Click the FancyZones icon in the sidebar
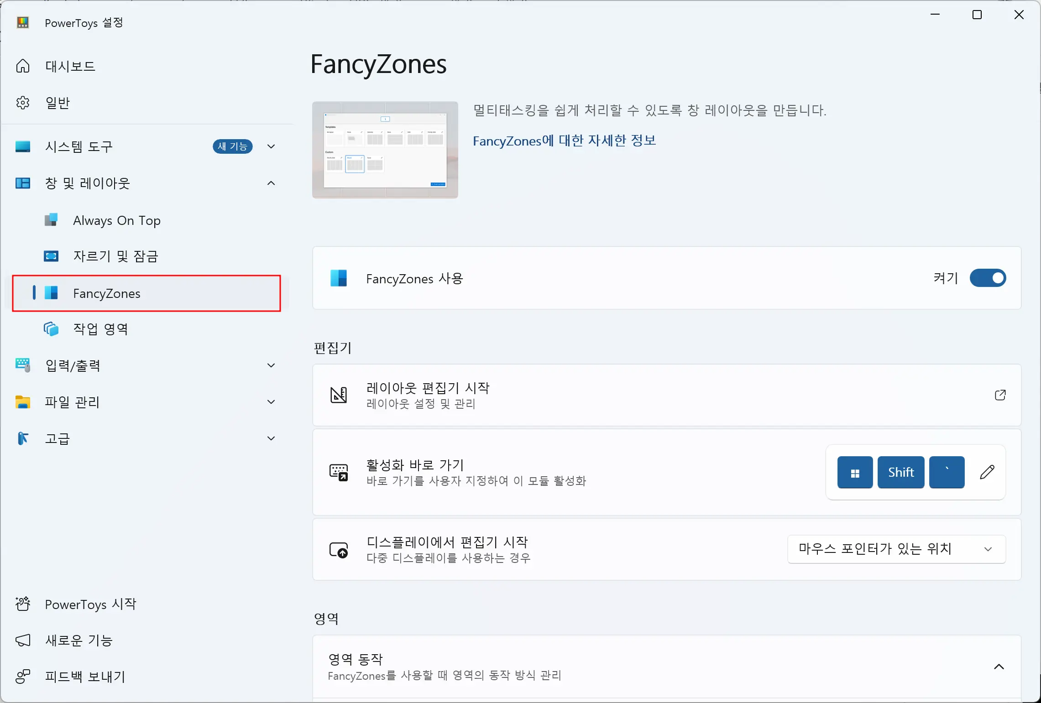Image resolution: width=1041 pixels, height=703 pixels. (51, 293)
